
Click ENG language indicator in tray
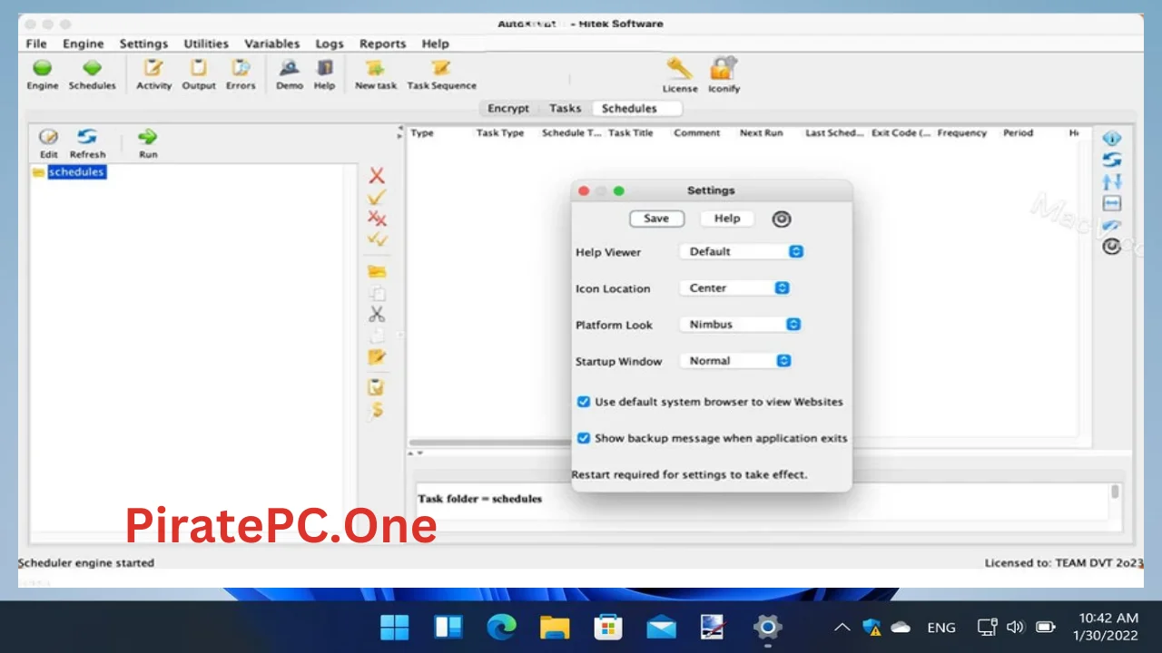click(x=941, y=628)
